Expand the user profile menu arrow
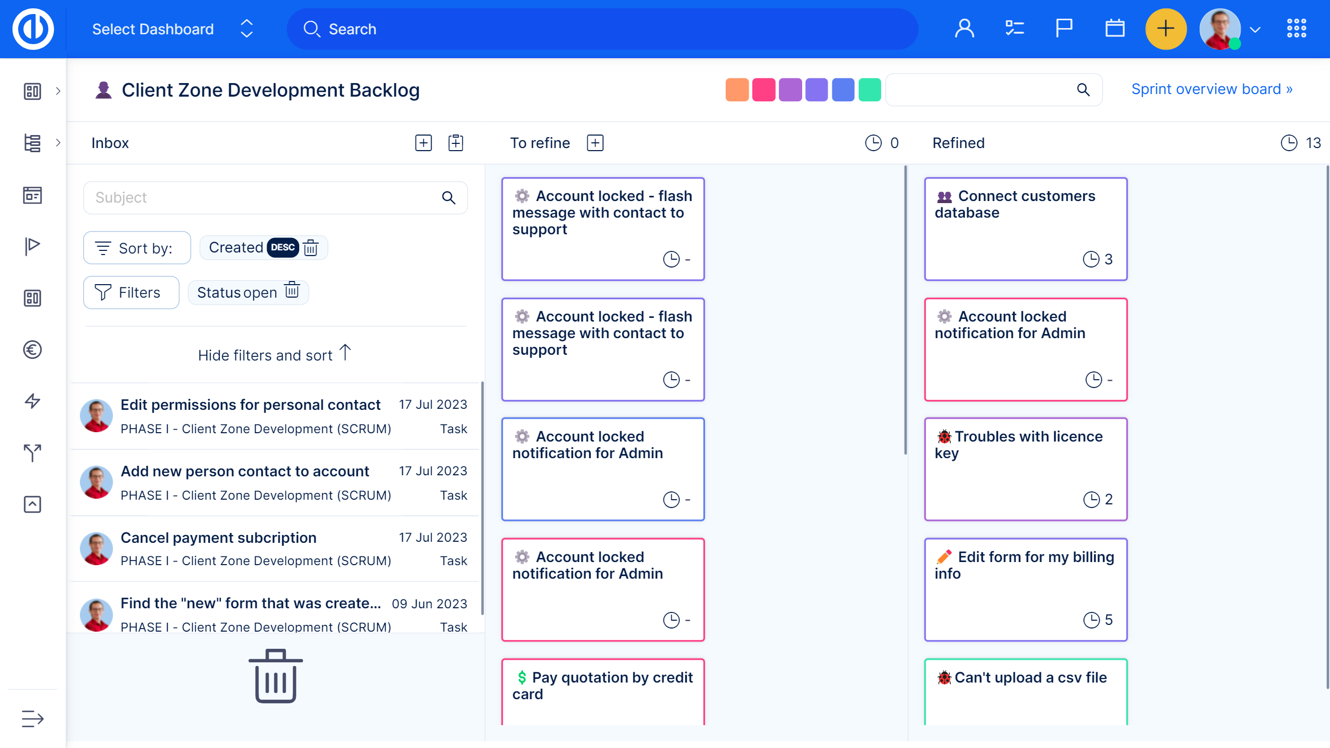The height and width of the screenshot is (748, 1330). [x=1255, y=30]
